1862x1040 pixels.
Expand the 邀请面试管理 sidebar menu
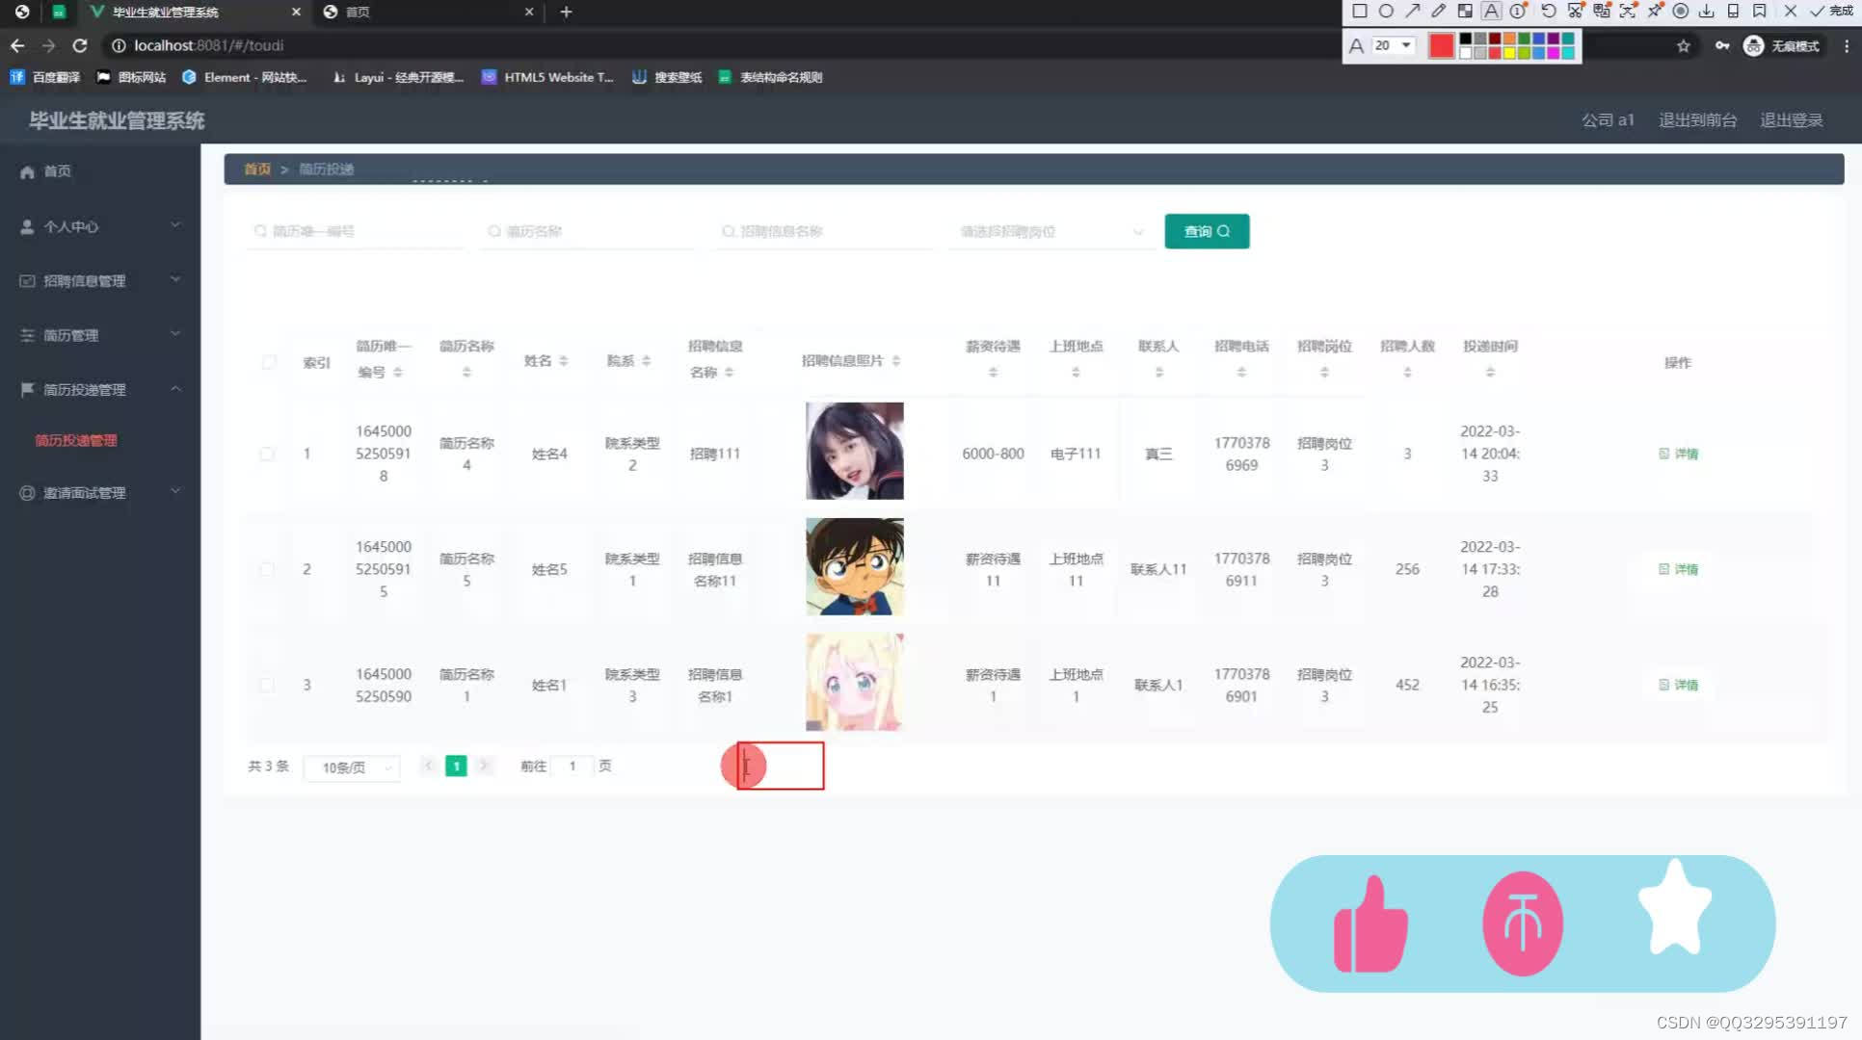pyautogui.click(x=100, y=492)
